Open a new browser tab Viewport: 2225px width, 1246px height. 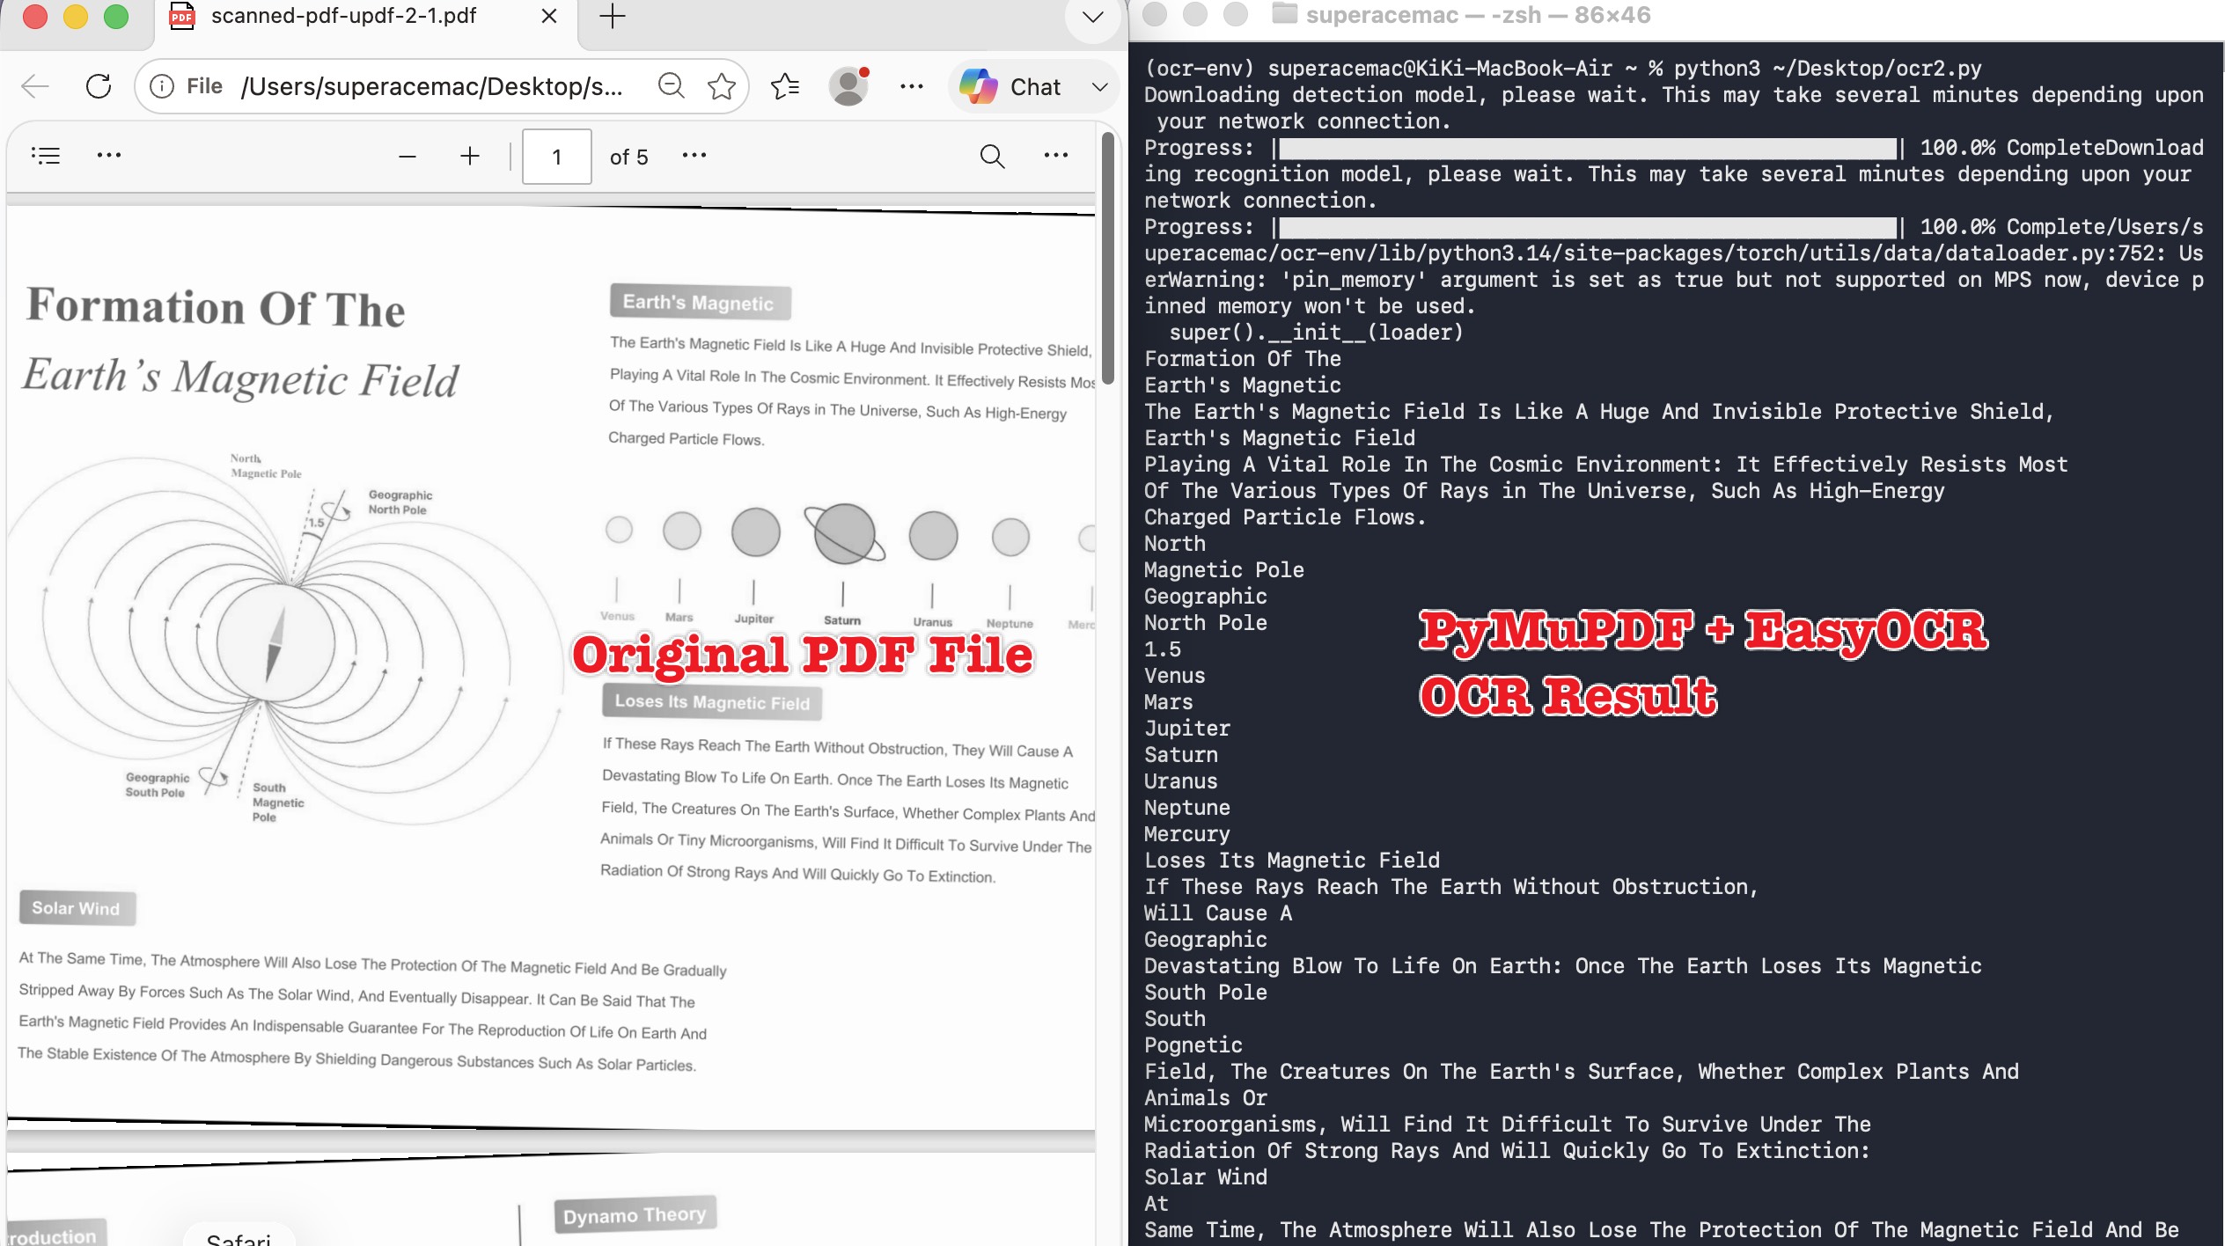pos(613,17)
